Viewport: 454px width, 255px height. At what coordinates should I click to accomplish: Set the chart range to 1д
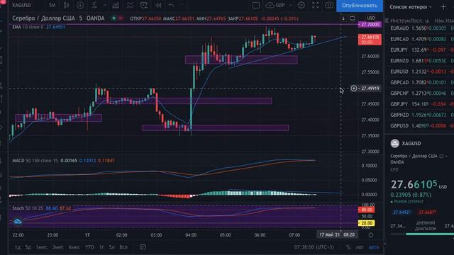(17, 247)
